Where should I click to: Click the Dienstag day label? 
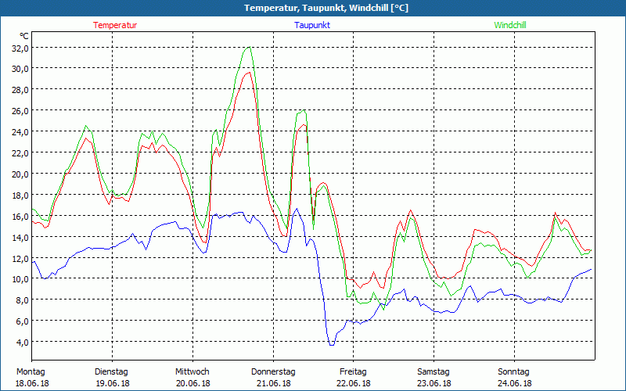(x=111, y=372)
